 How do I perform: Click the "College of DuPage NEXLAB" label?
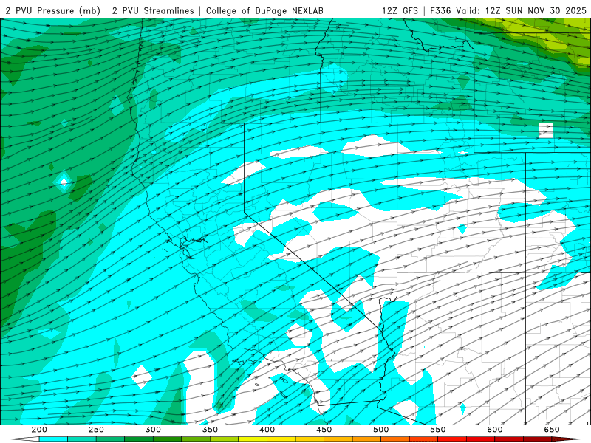point(264,11)
